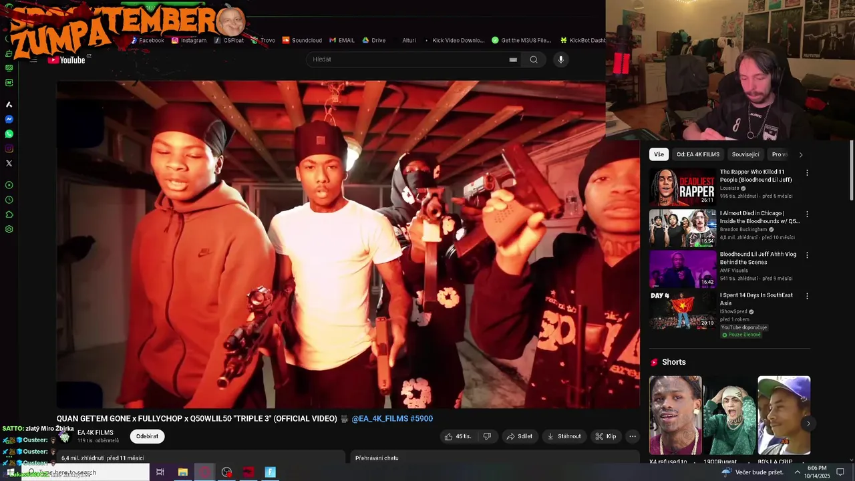This screenshot has height=481, width=855.
Task: Open the Soundcloud bookmark
Action: click(302, 40)
